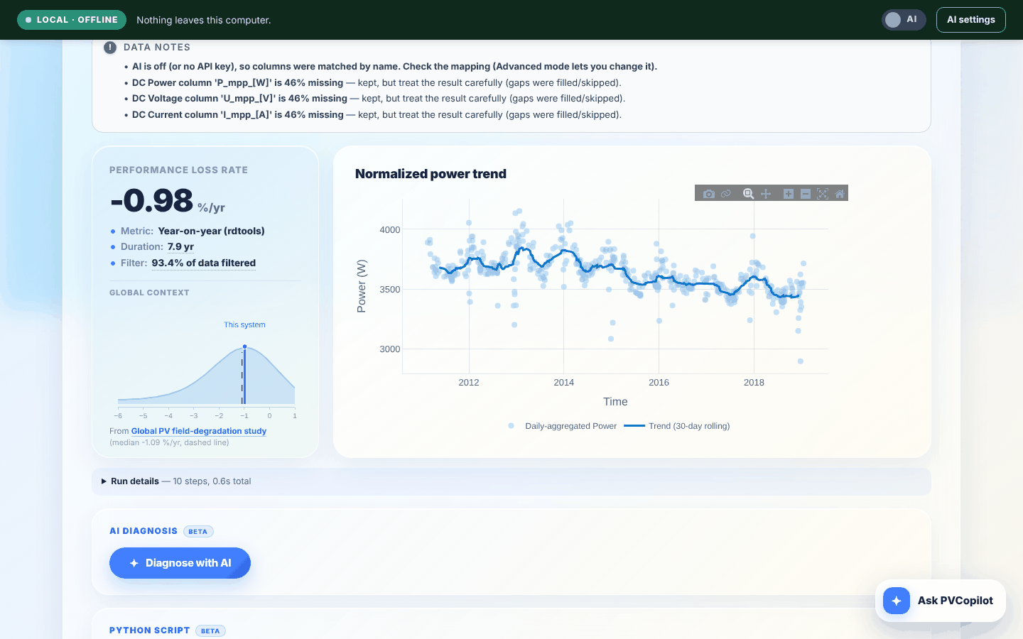Click the chart link icon in plot toolbar
Image resolution: width=1023 pixels, height=639 pixels.
725,194
